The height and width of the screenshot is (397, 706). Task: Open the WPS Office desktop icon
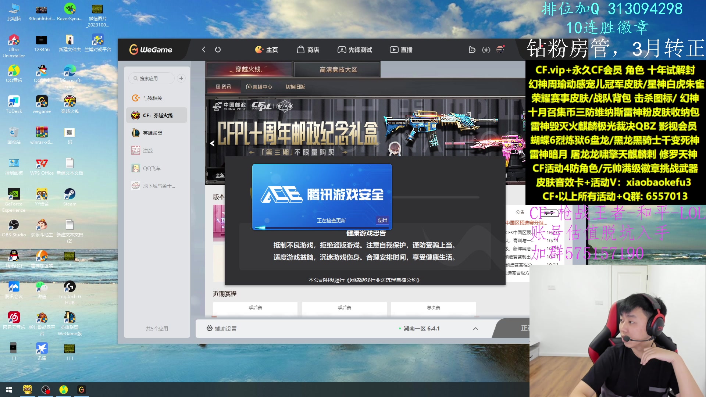(42, 167)
